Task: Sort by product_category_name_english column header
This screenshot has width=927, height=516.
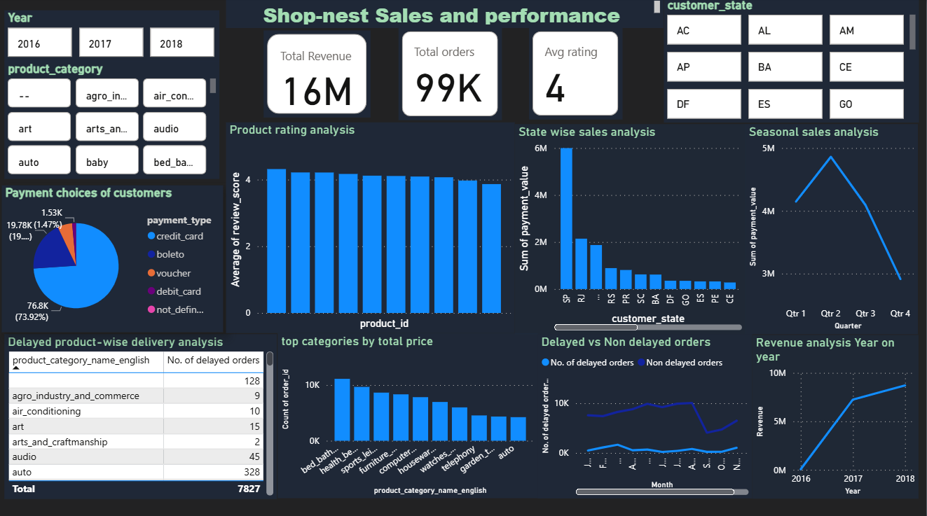Action: (x=85, y=361)
